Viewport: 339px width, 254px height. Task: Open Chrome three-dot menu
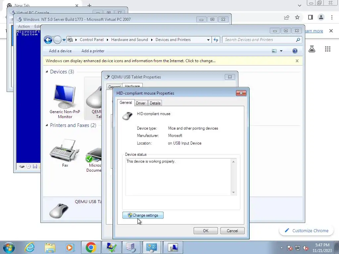click(x=332, y=17)
